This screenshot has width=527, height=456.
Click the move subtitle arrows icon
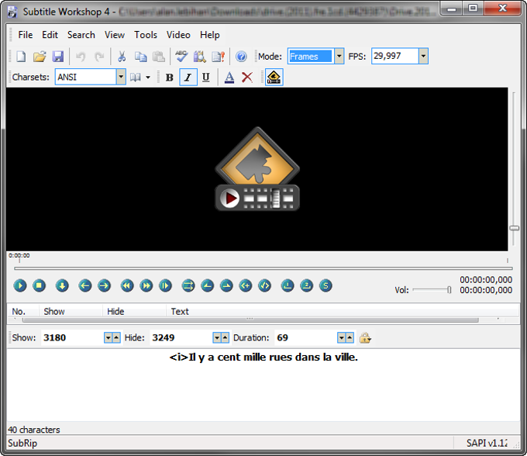point(188,286)
